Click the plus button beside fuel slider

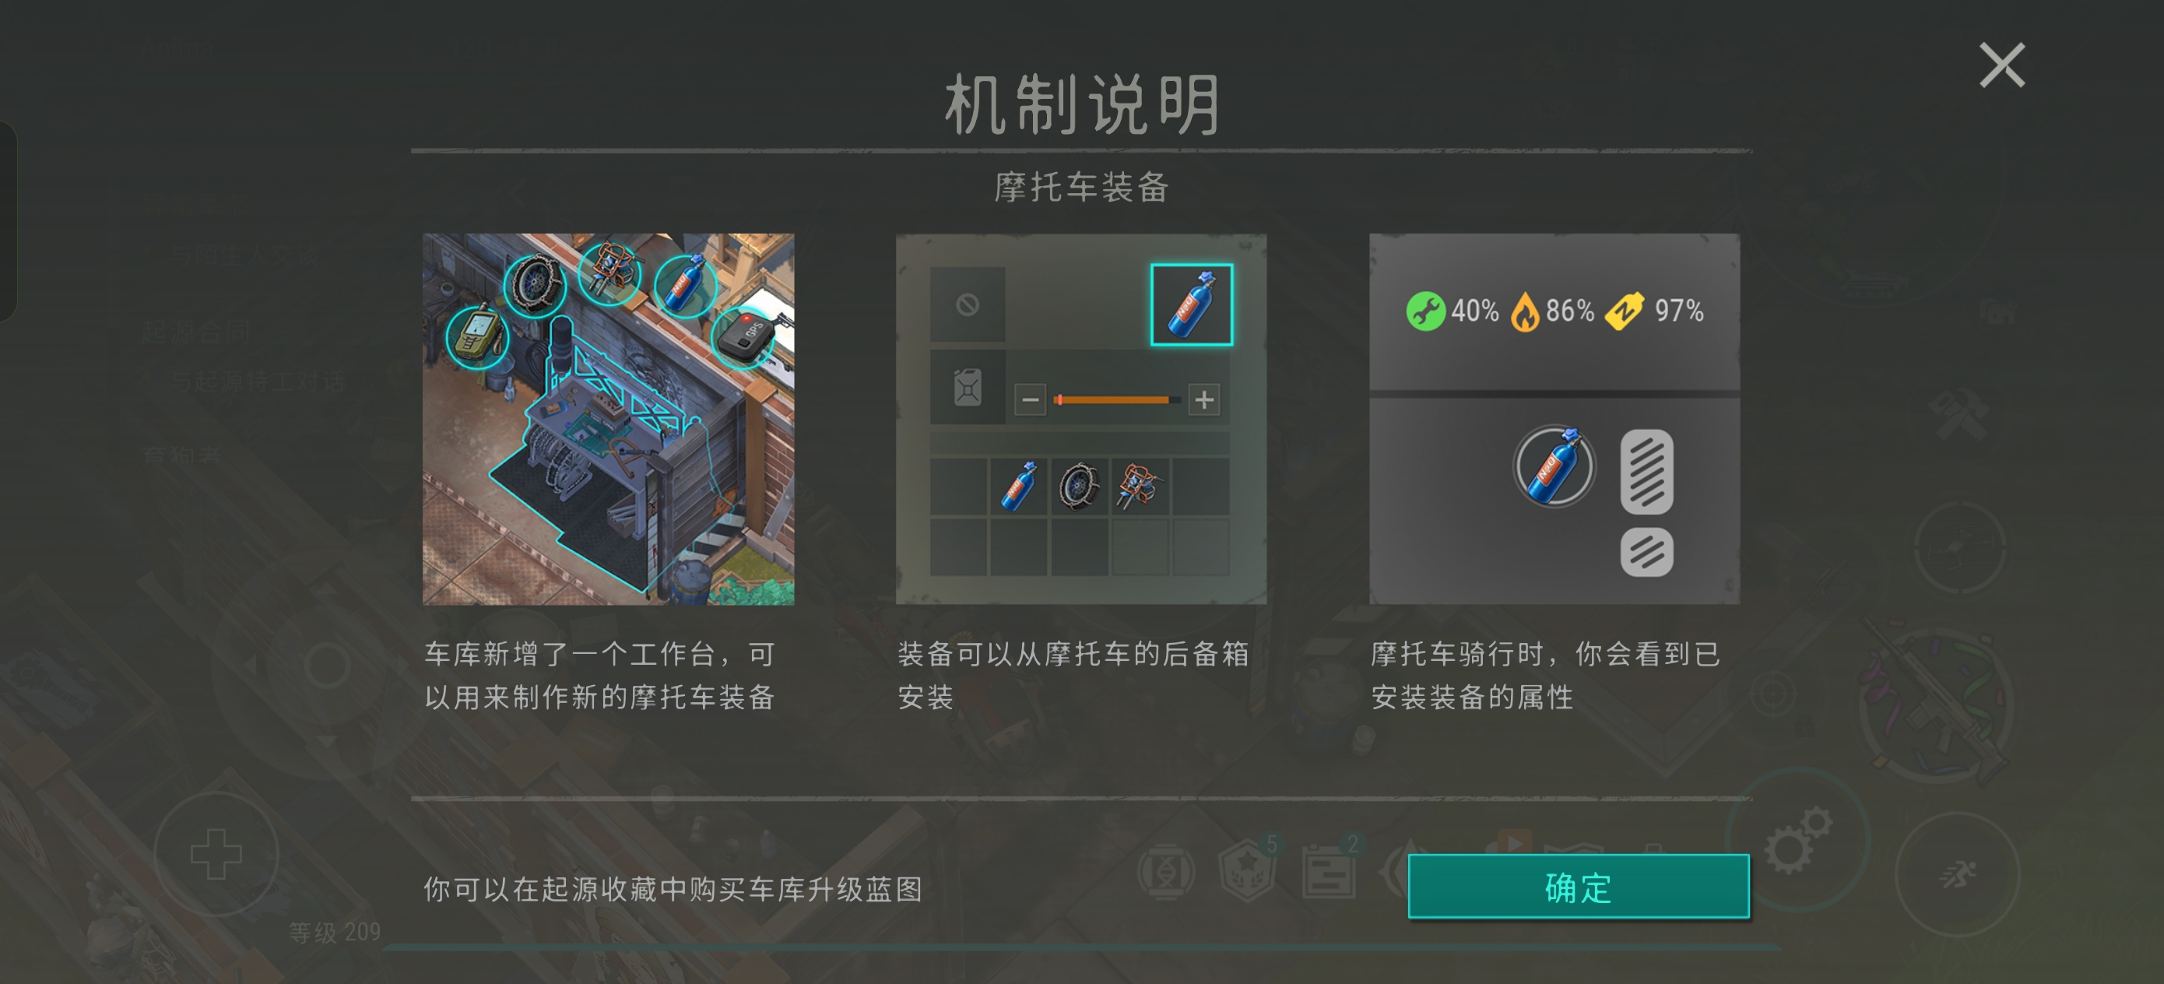(1203, 399)
